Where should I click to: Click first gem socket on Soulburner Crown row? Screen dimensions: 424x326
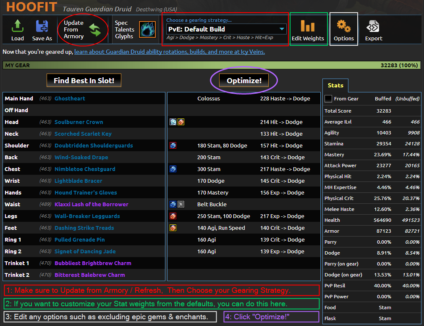[173, 122]
